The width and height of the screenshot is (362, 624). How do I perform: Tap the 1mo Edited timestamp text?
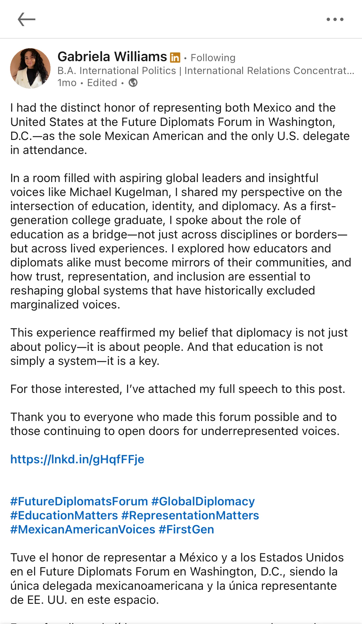[87, 83]
